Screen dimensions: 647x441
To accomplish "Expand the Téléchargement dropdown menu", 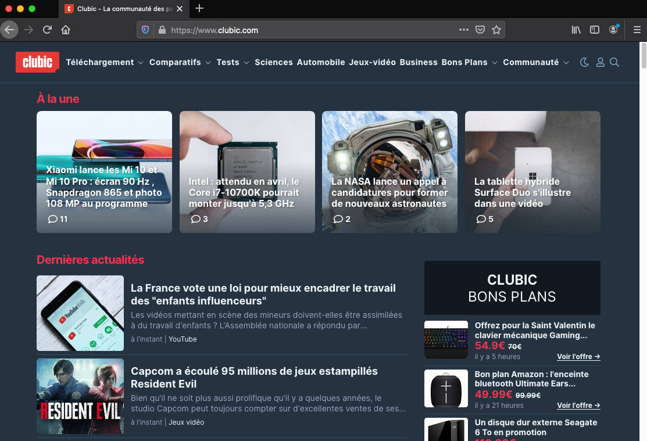I will [x=105, y=62].
